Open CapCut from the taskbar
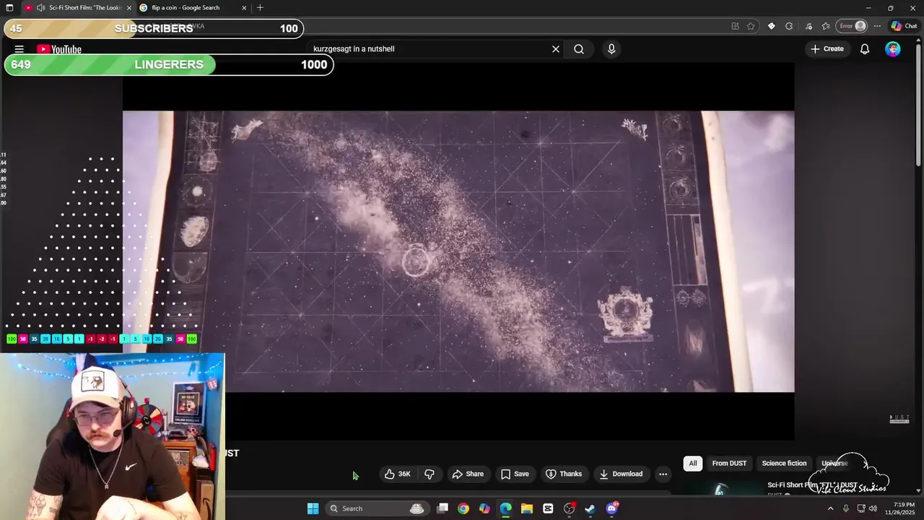 point(548,508)
